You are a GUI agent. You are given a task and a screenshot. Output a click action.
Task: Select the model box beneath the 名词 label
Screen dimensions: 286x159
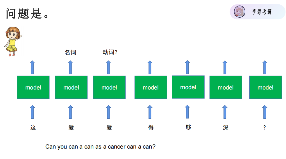71,87
